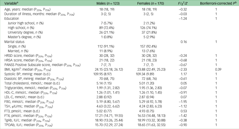The width and height of the screenshot is (239, 129).
Task: Select the HRSD score row label
Action: (13, 55)
